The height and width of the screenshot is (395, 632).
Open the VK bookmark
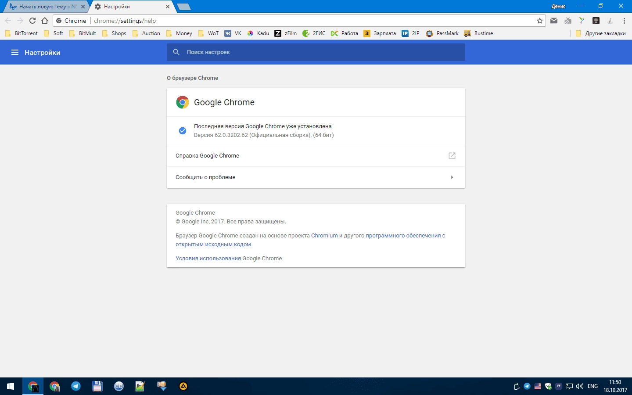[x=233, y=33]
